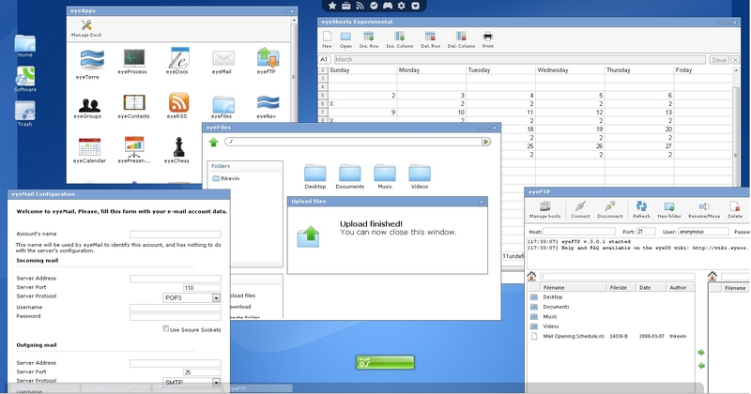Enable the Use Secure Sockets checkbox
Screen dimensions: 751x394
pos(166,329)
